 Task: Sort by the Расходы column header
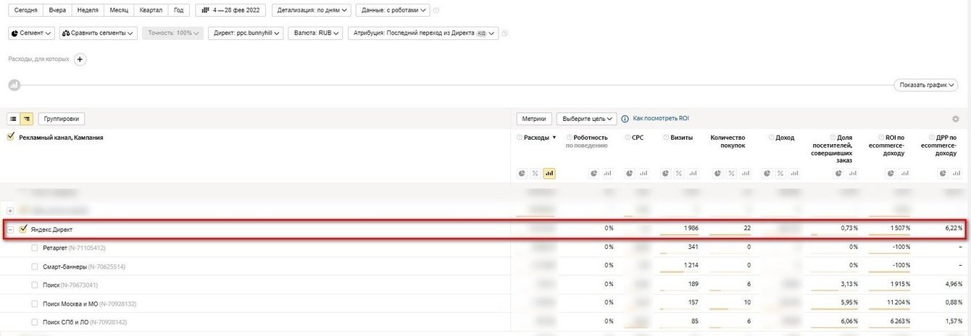(537, 137)
